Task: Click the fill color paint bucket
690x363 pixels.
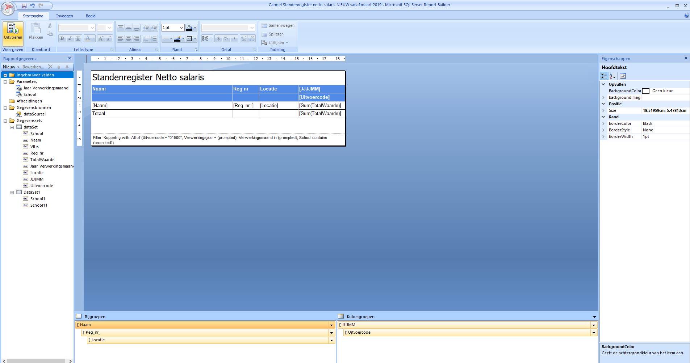Action: pos(189,28)
